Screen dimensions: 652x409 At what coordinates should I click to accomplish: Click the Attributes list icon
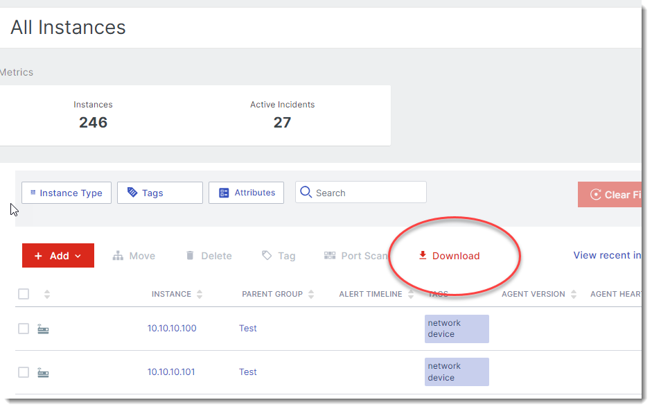(224, 193)
